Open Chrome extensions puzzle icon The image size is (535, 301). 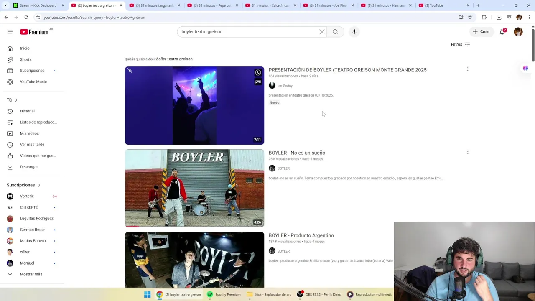pos(484,17)
